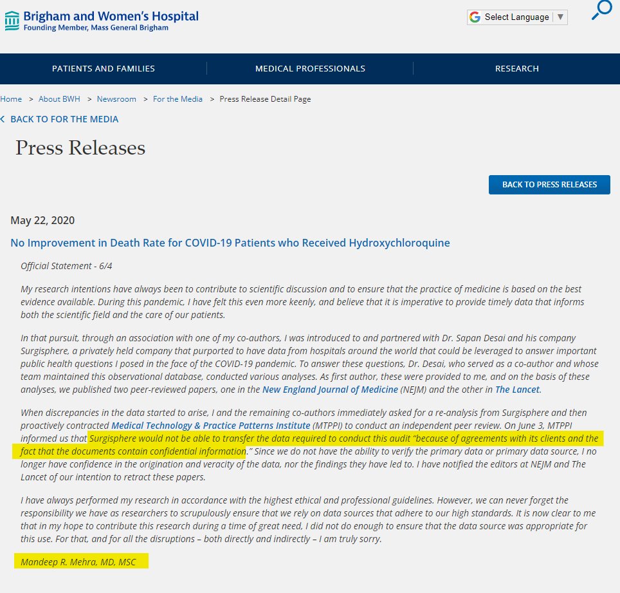
Task: Open the Research menu
Action: pos(516,68)
